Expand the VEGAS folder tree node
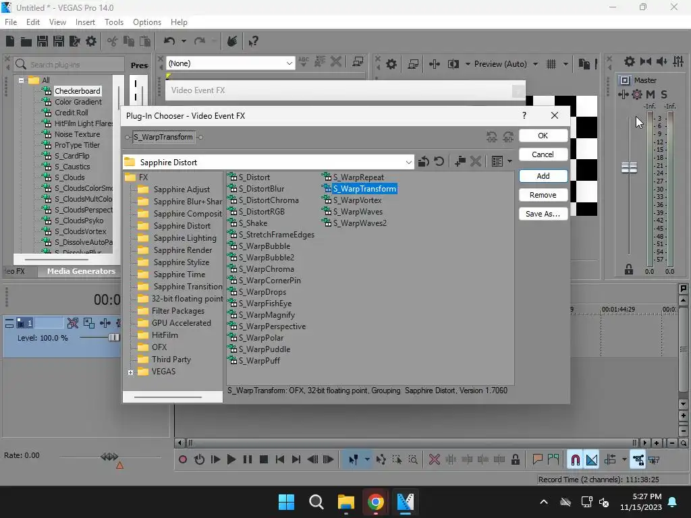Viewport: 691px width, 518px height. [130, 372]
